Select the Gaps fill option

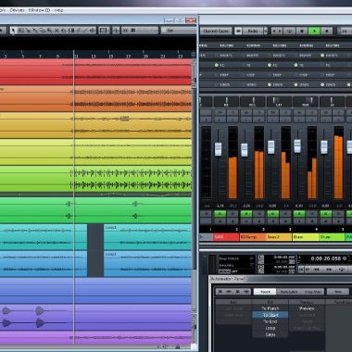270,334
